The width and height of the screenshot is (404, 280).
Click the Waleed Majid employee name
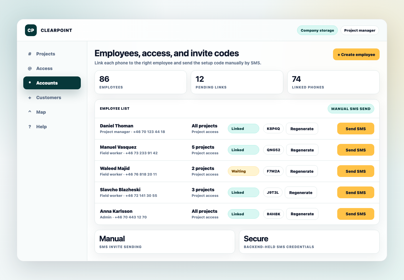[x=115, y=168]
